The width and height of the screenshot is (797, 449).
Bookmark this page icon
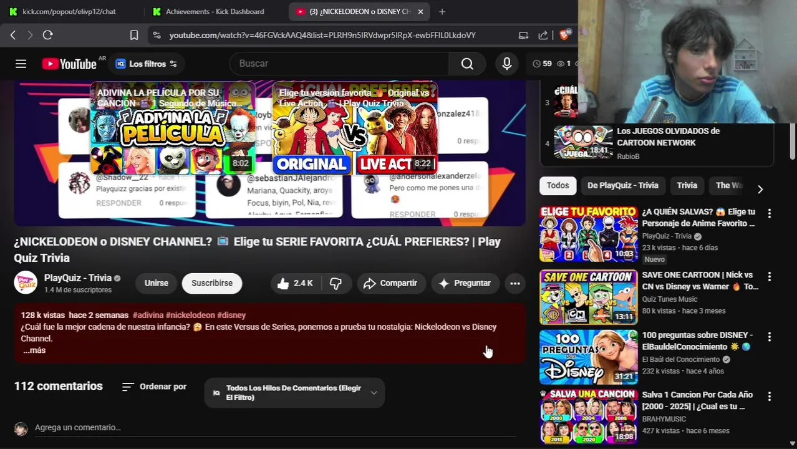click(134, 36)
